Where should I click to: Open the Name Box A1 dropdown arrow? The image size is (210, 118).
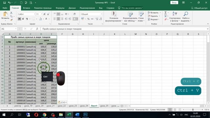(x=16, y=29)
